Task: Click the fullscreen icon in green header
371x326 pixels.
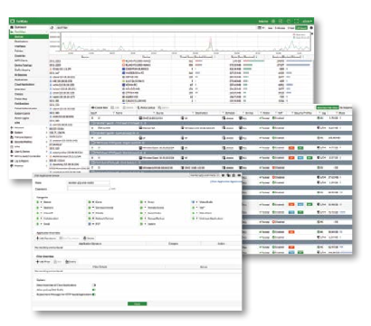Action: [x=297, y=21]
